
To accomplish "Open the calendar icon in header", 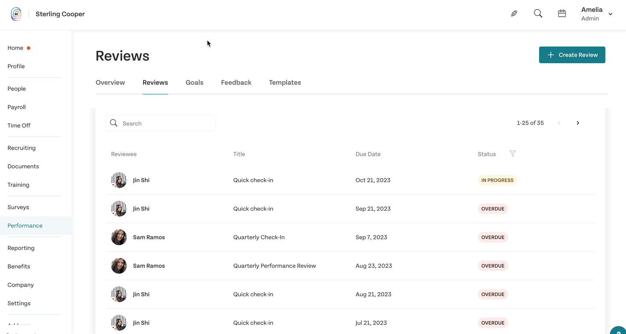I will [x=562, y=14].
